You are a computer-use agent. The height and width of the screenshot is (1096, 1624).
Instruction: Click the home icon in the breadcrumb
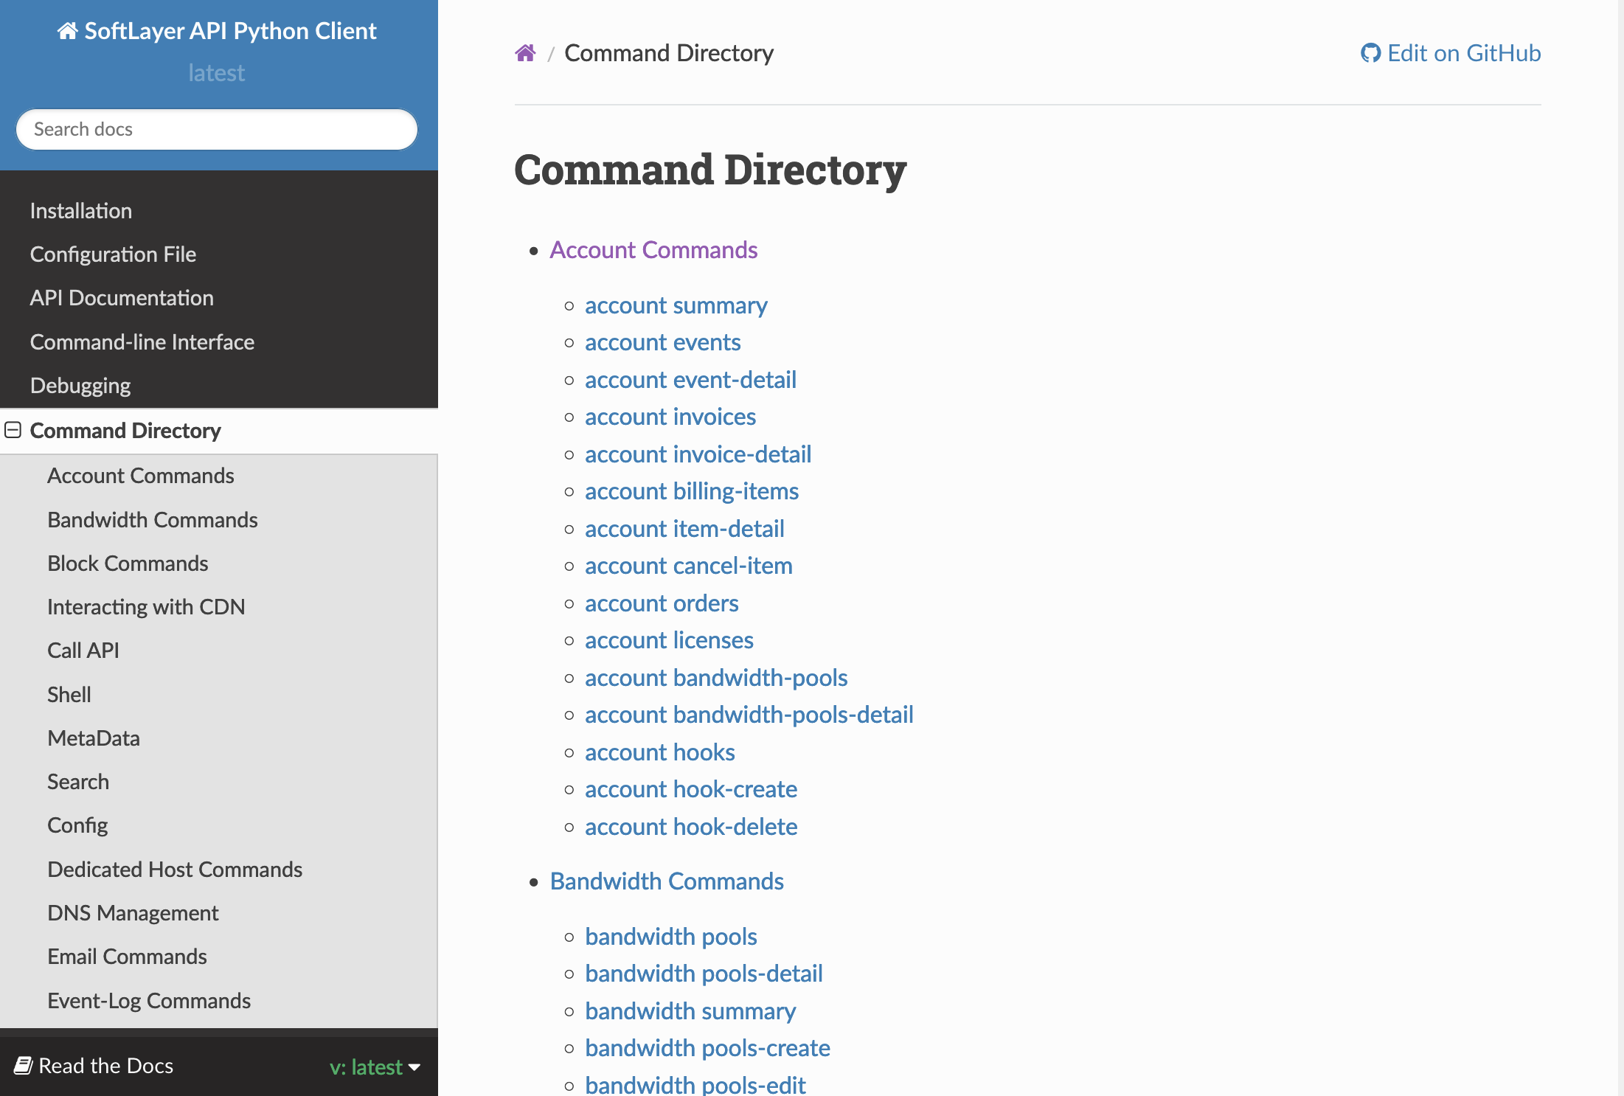pyautogui.click(x=524, y=52)
